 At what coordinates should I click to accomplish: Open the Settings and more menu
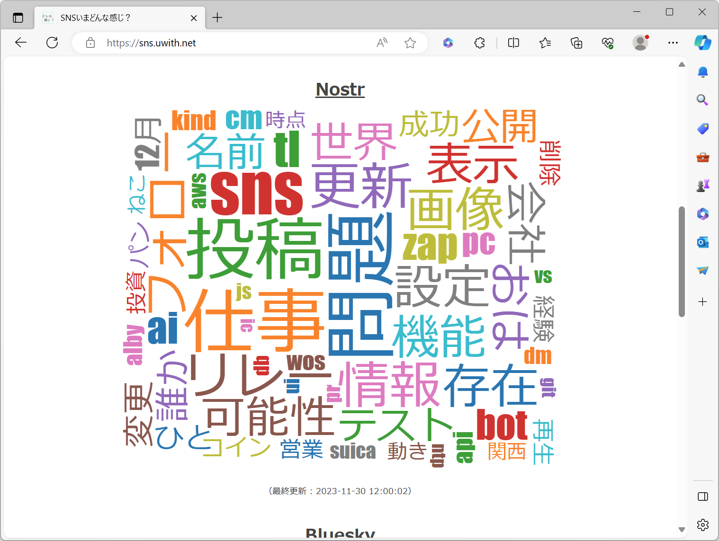click(673, 43)
